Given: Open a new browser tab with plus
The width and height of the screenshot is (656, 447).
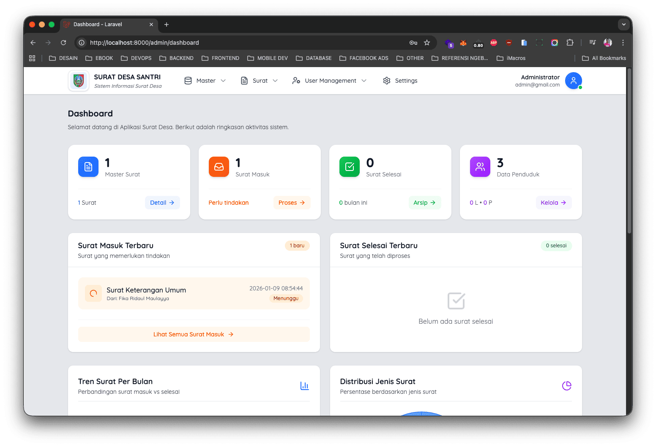Looking at the screenshot, I should 167,24.
